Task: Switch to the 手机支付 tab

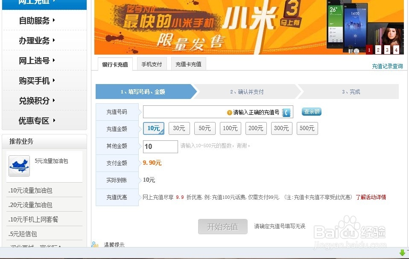Action: coord(152,64)
